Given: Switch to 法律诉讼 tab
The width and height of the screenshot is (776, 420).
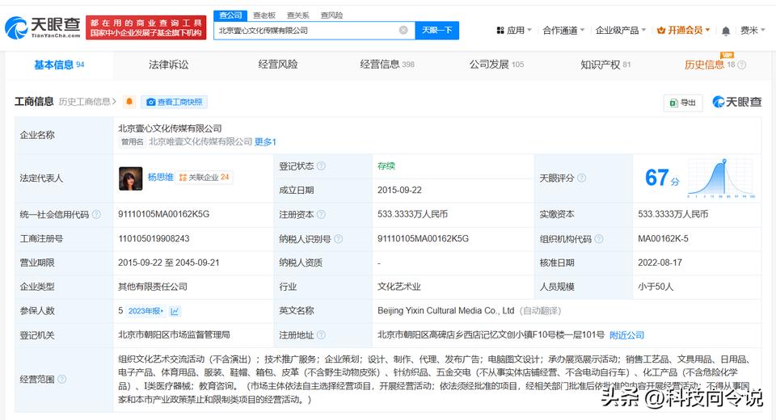Looking at the screenshot, I should [x=168, y=65].
